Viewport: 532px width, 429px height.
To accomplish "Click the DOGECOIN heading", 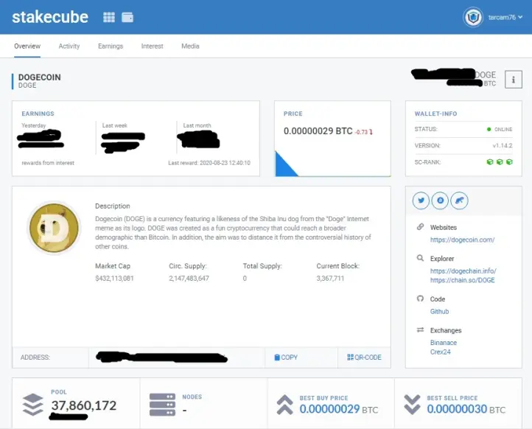I will tap(39, 77).
